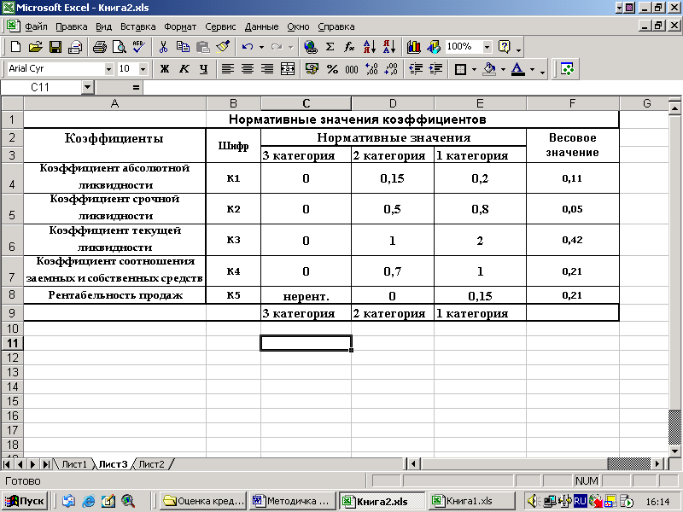Open the Font Color dropdown arrow

click(x=532, y=69)
